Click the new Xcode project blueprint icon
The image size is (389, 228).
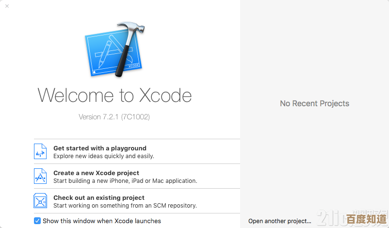click(40, 176)
